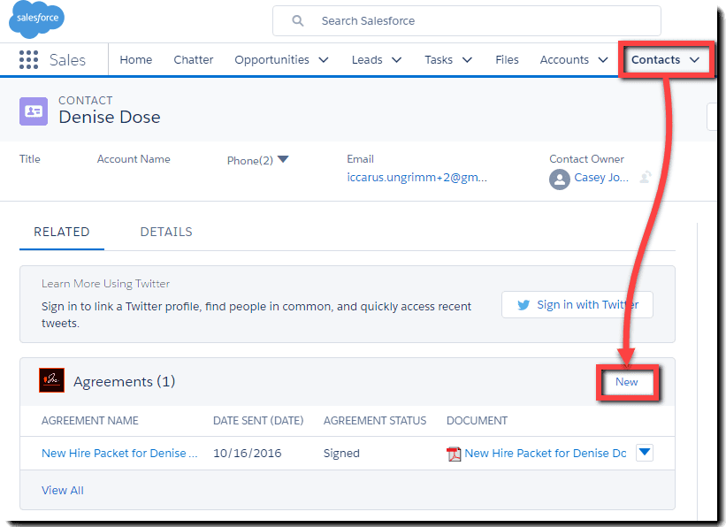Click the purple contact record icon

34,111
